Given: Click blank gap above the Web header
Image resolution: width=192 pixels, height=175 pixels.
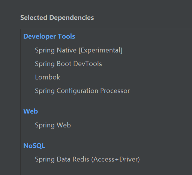Looking at the screenshot, I should [x=106, y=102].
